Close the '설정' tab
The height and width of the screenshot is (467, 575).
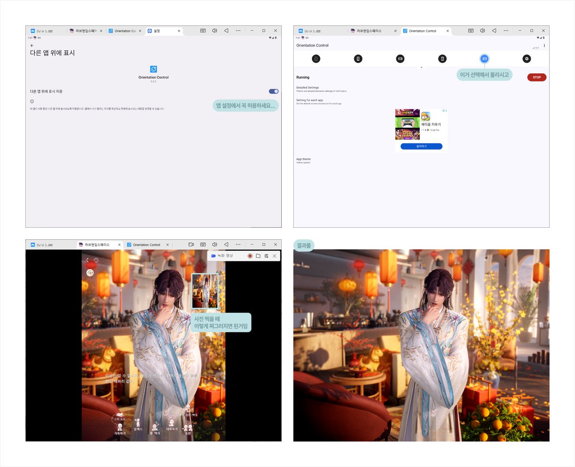[x=180, y=31]
